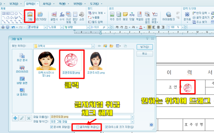
Task: Toggle bold 가 formatting
Action: pyautogui.click(x=117, y=27)
